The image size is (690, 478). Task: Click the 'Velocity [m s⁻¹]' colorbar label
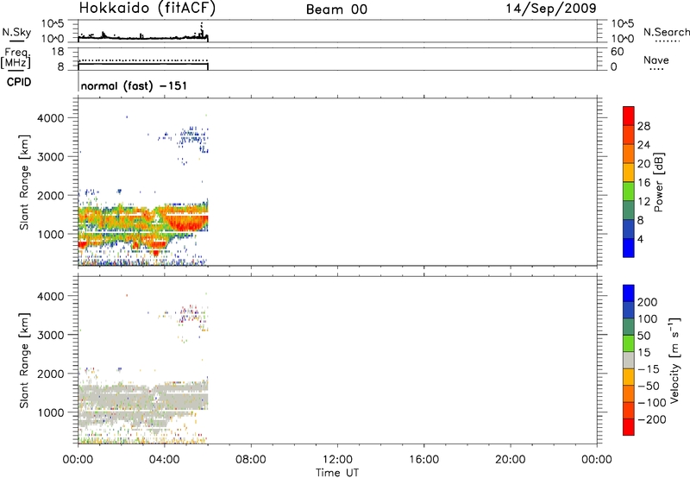[674, 360]
